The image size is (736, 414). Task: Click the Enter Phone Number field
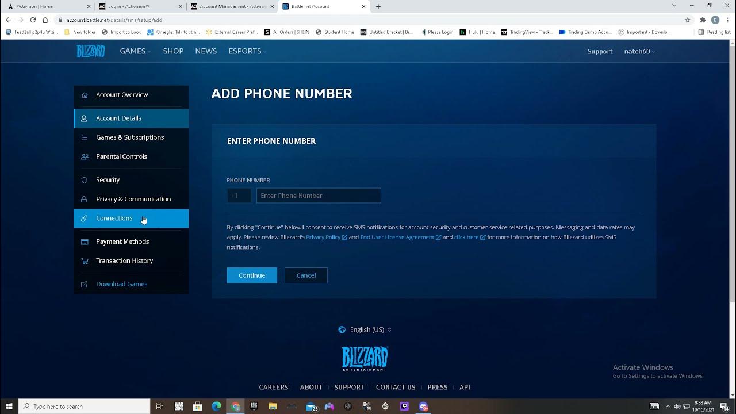[x=319, y=195]
